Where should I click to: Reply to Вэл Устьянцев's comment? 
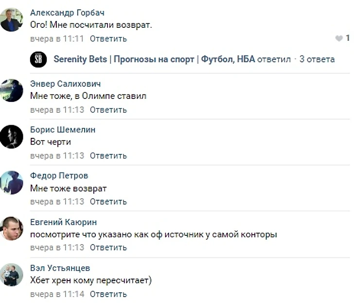coord(108,294)
